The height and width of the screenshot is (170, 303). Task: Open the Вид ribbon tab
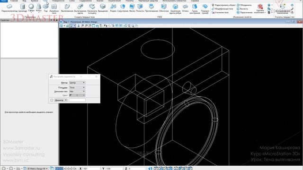point(24,1)
